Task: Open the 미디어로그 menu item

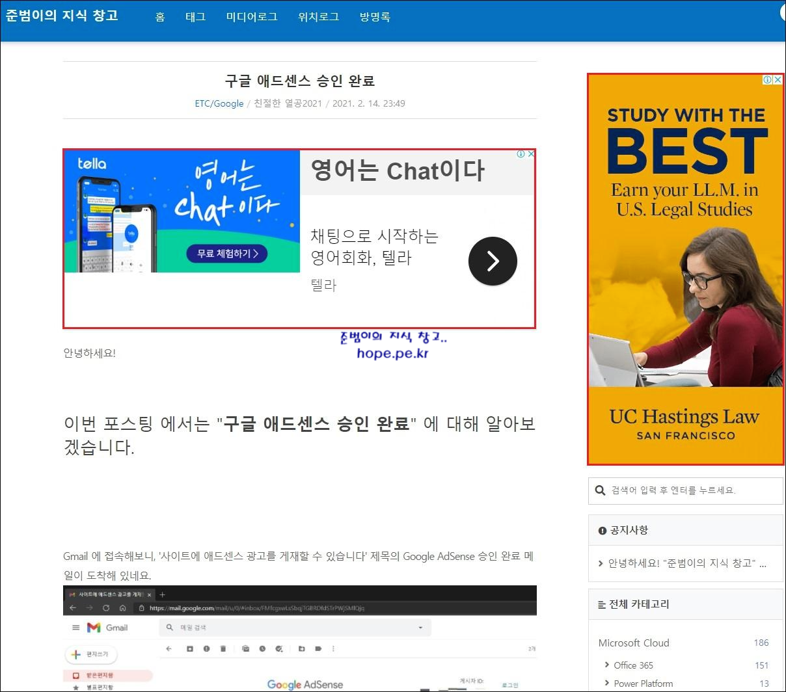Action: coord(252,17)
